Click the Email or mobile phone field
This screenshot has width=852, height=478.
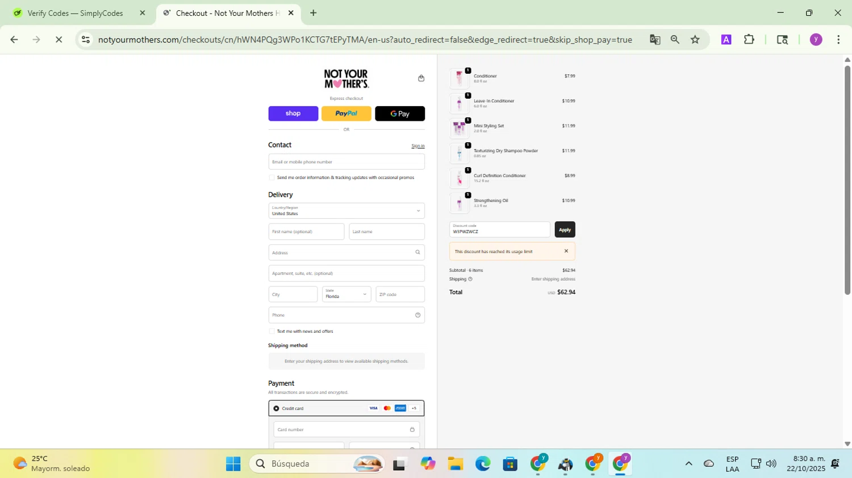pos(346,162)
